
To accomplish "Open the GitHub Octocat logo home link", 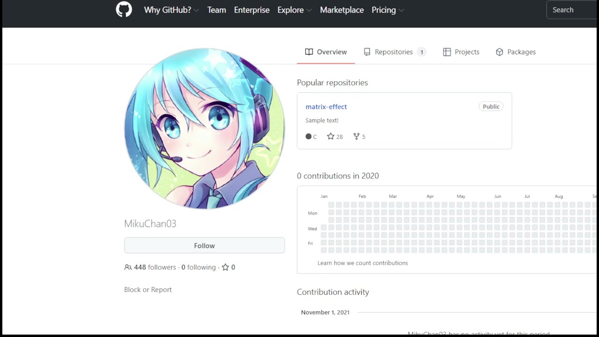I will click(x=124, y=10).
